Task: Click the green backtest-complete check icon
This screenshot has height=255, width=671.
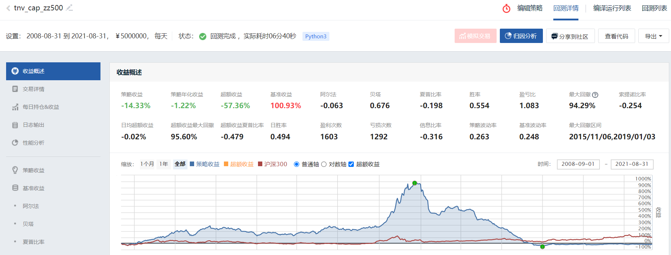Action: (x=203, y=36)
